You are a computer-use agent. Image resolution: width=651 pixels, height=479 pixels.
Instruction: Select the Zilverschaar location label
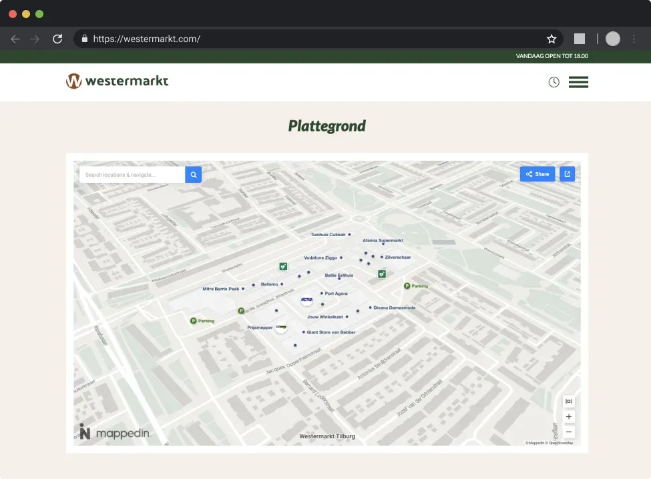(398, 258)
